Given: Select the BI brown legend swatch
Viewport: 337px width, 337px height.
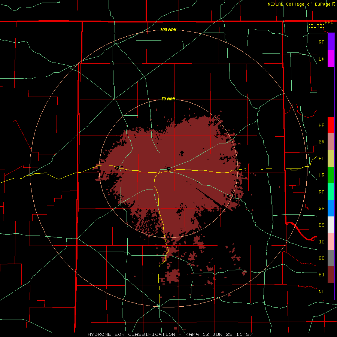Looking at the screenshot, I should (331, 275).
